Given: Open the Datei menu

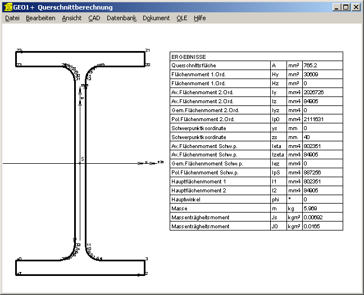Looking at the screenshot, I should [12, 18].
